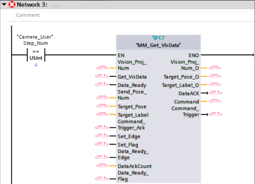Click the Target_Pose_O output operand placeholder

coord(214,76)
